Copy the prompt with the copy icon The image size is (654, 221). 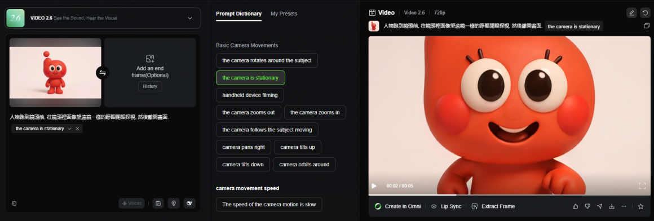point(647,26)
